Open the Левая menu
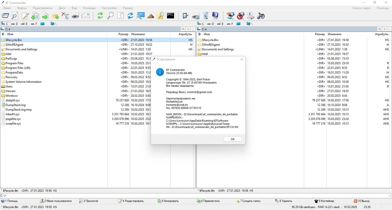392x210 pixels. (7, 8)
